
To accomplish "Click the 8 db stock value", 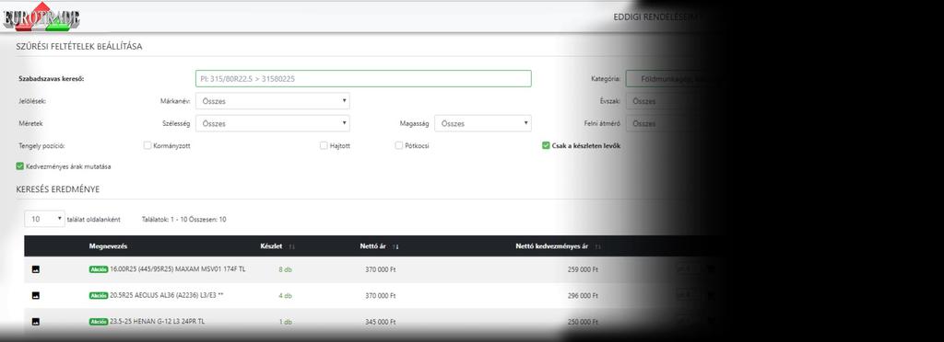I will (286, 270).
